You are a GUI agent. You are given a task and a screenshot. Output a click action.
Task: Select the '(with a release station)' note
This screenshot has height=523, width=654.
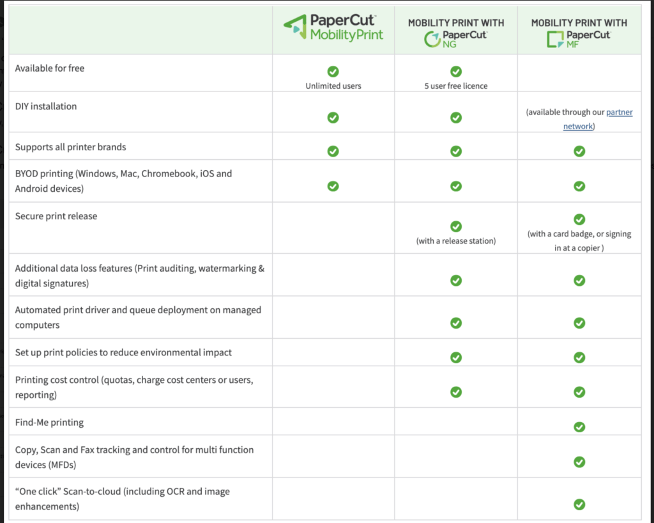(456, 241)
